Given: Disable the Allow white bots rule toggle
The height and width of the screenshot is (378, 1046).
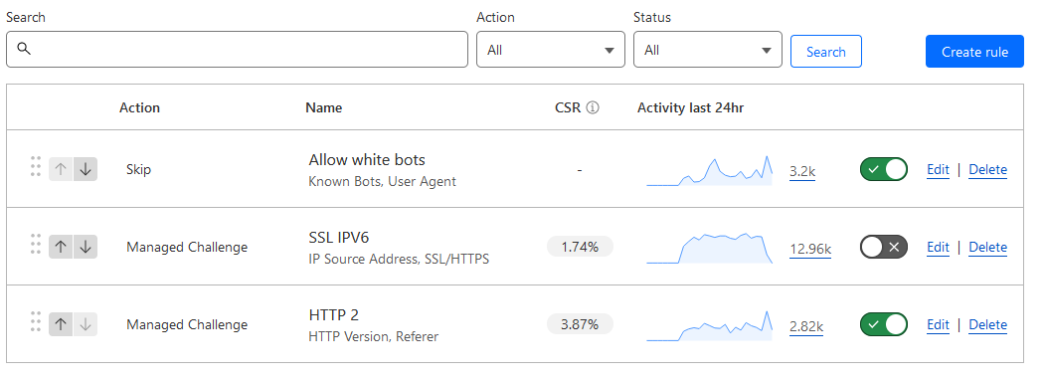Looking at the screenshot, I should (x=884, y=170).
